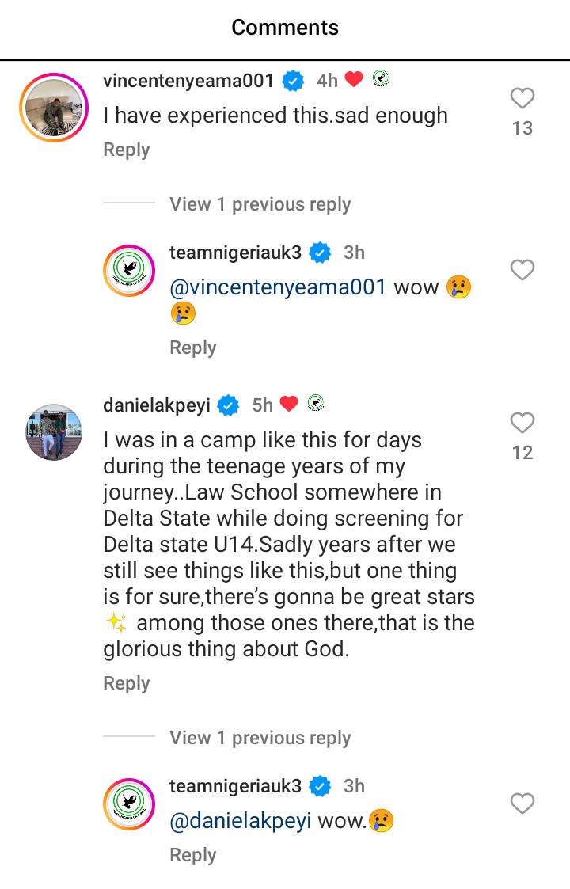Expand previous reply under vincentenyeama001's comment
The image size is (570, 889).
pos(260,204)
